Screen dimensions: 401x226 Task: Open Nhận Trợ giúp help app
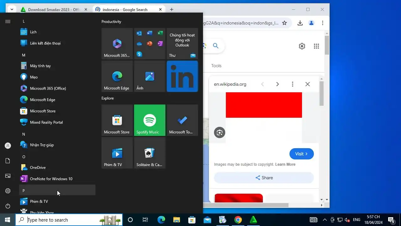click(57, 145)
